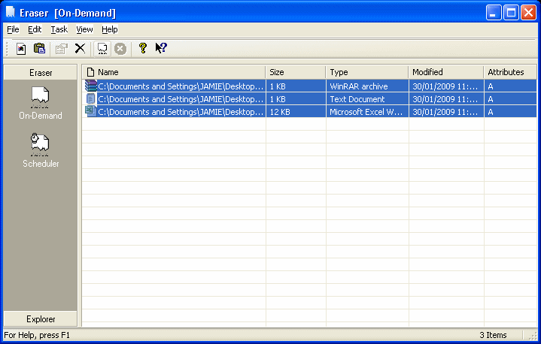Minimize the Eraser window

coord(494,13)
